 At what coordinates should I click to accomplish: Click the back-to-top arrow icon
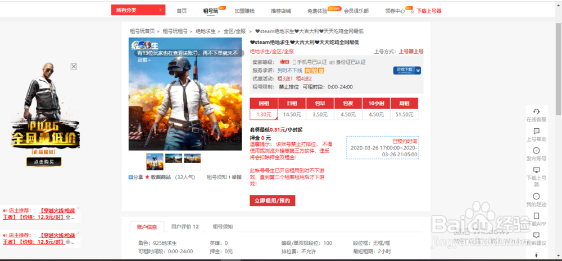coord(536,255)
